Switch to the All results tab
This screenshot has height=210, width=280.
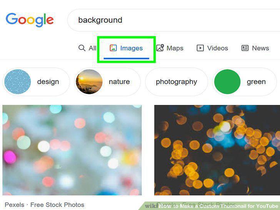tap(88, 48)
